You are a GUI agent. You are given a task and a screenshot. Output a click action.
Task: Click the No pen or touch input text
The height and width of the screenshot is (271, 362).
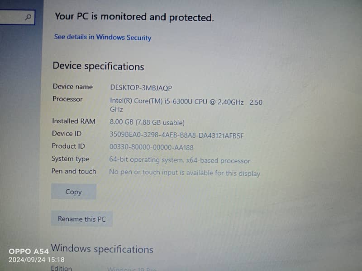tap(185, 173)
